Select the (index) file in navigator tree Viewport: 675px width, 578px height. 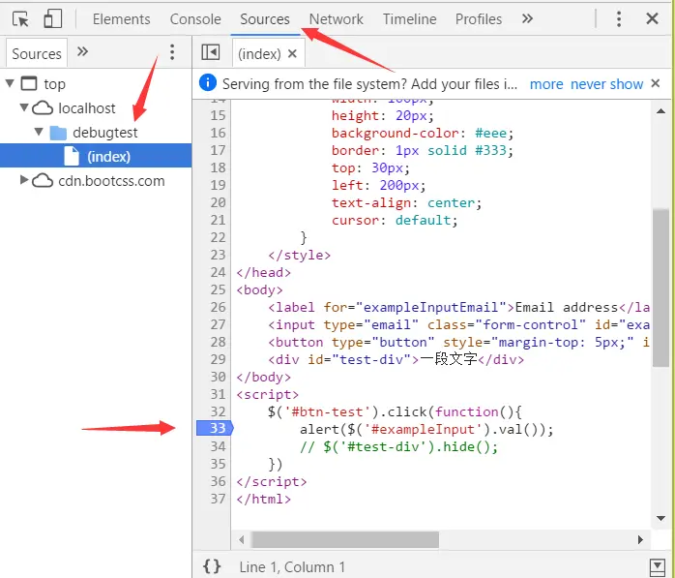tap(96, 156)
